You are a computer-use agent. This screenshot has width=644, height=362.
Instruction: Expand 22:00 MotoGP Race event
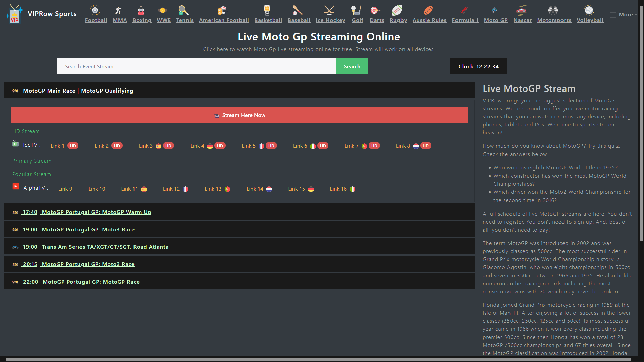click(x=239, y=282)
